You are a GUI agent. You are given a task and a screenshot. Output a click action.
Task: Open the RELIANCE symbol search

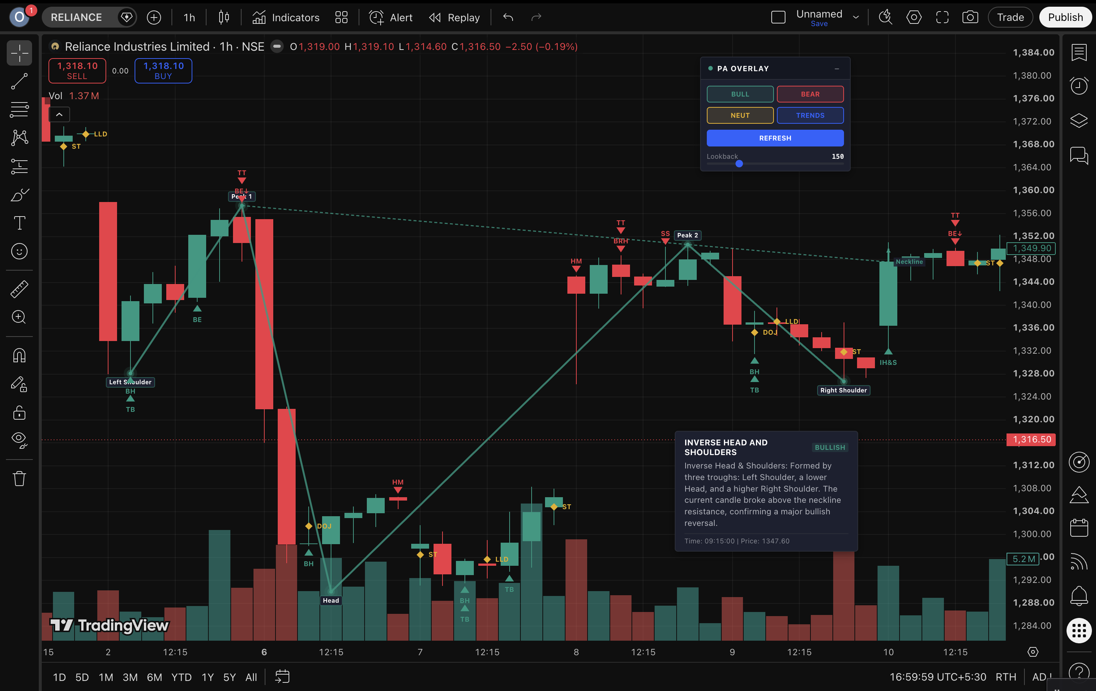click(76, 17)
